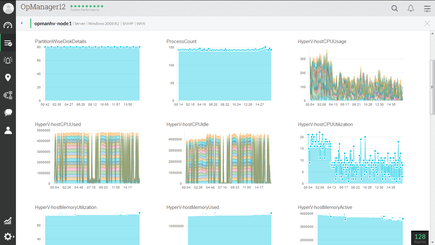Image resolution: width=435 pixels, height=245 pixels.
Task: Open the Dashboard speedometer icon in sidebar
Action: (x=8, y=26)
